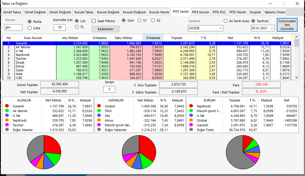
Task: Open the Kurum Dağılım tab
Action: (108, 12)
